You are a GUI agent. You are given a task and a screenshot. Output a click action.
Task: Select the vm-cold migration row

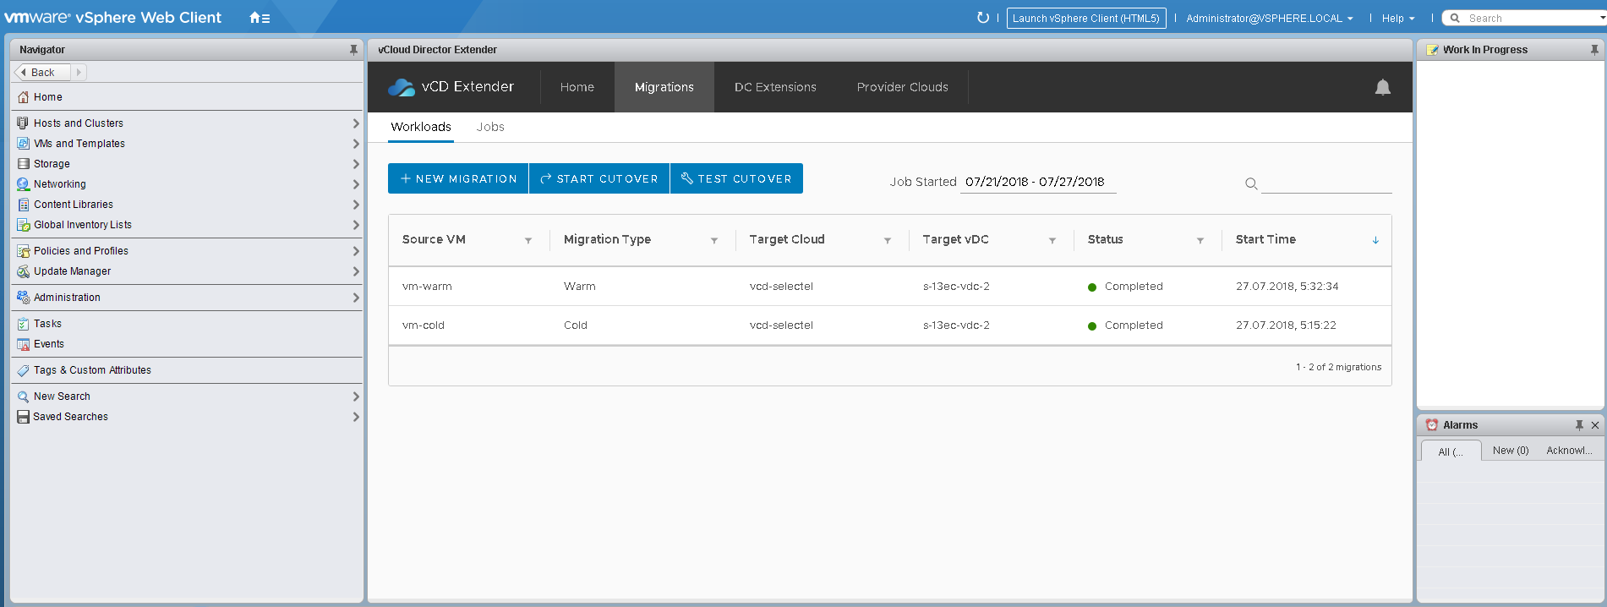click(x=890, y=325)
